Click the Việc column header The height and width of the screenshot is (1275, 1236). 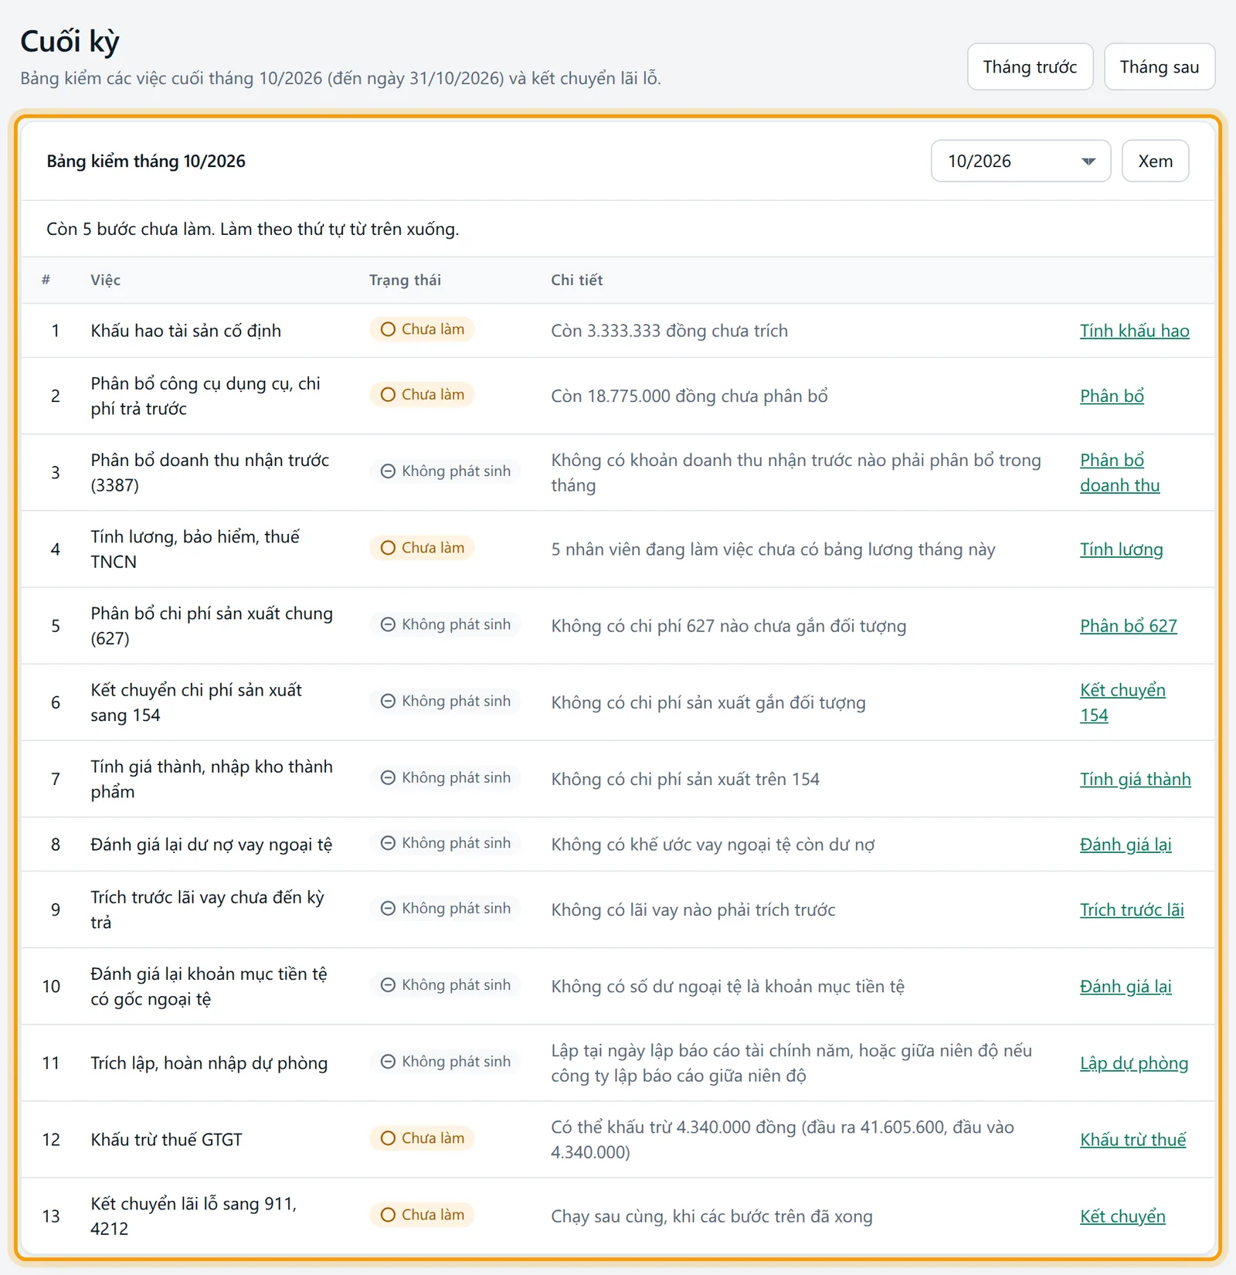(105, 280)
